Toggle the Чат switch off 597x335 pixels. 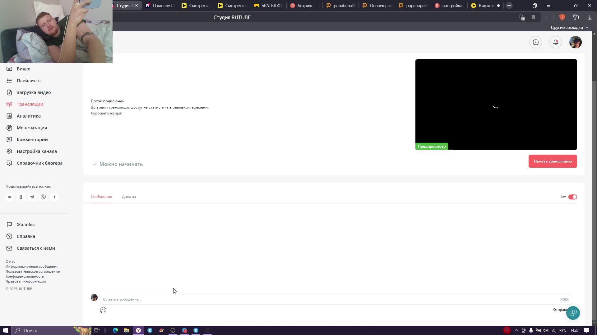[x=572, y=197]
